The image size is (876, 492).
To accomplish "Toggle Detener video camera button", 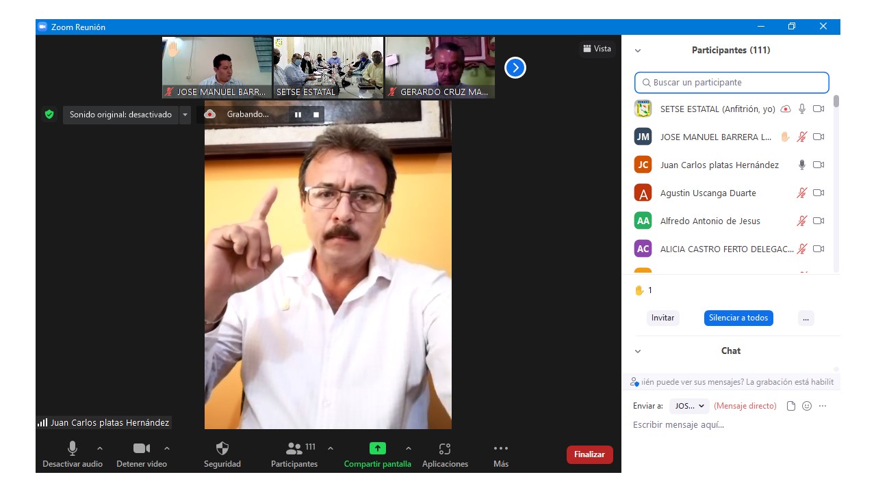I will click(142, 455).
